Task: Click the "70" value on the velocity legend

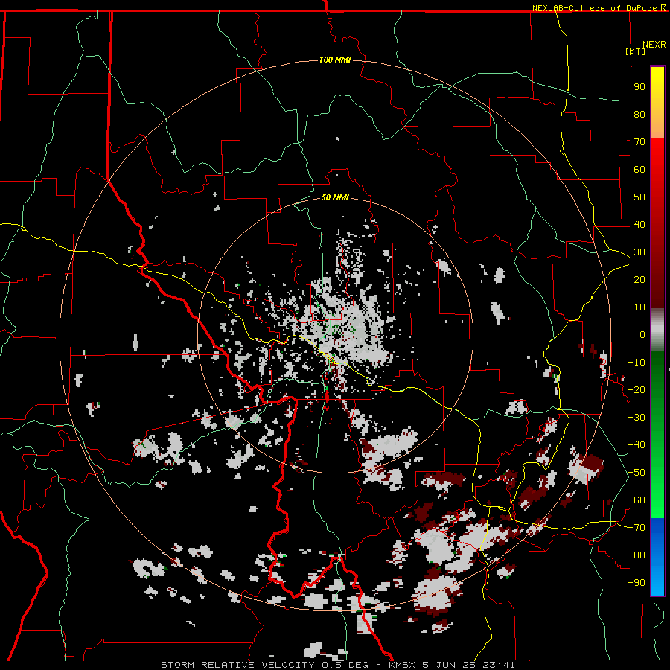Action: tap(639, 142)
